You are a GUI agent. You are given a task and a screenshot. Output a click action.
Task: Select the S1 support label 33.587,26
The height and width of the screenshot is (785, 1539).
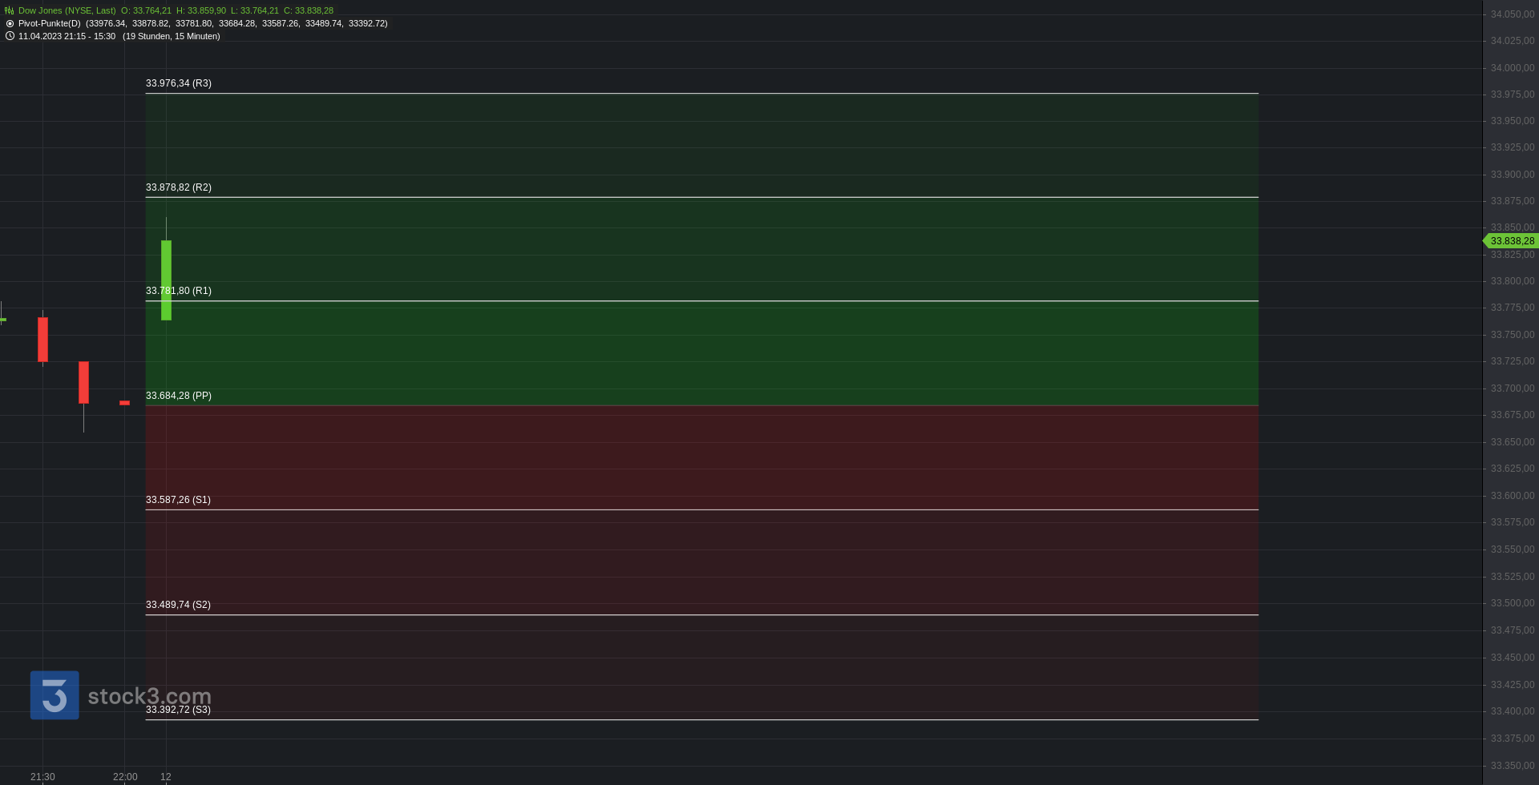pyautogui.click(x=178, y=500)
